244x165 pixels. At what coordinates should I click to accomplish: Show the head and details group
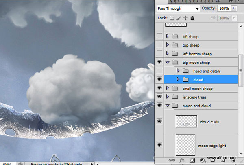159,71
